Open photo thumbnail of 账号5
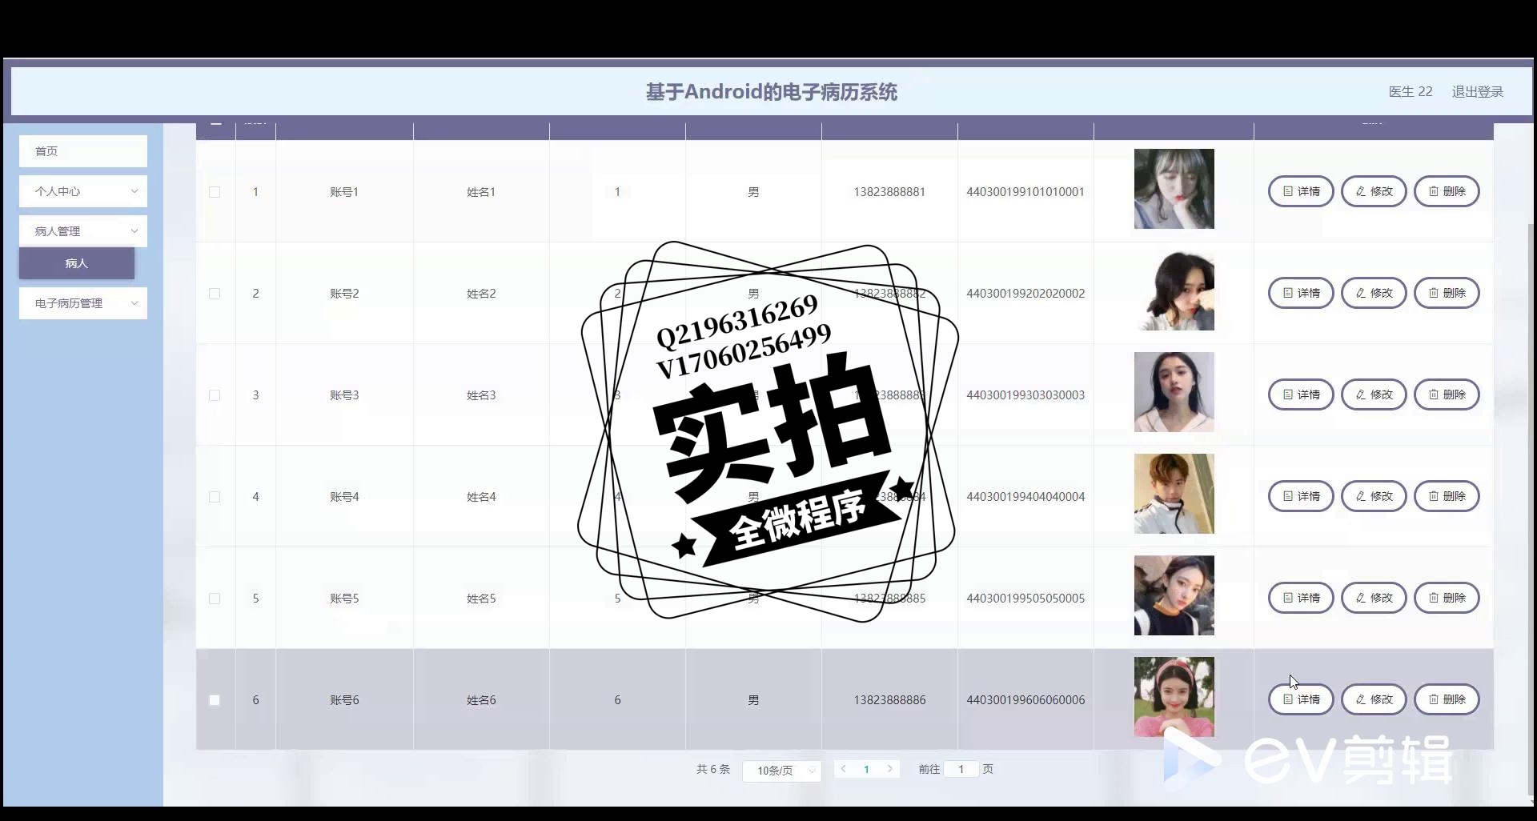This screenshot has width=1537, height=821. coord(1174,595)
